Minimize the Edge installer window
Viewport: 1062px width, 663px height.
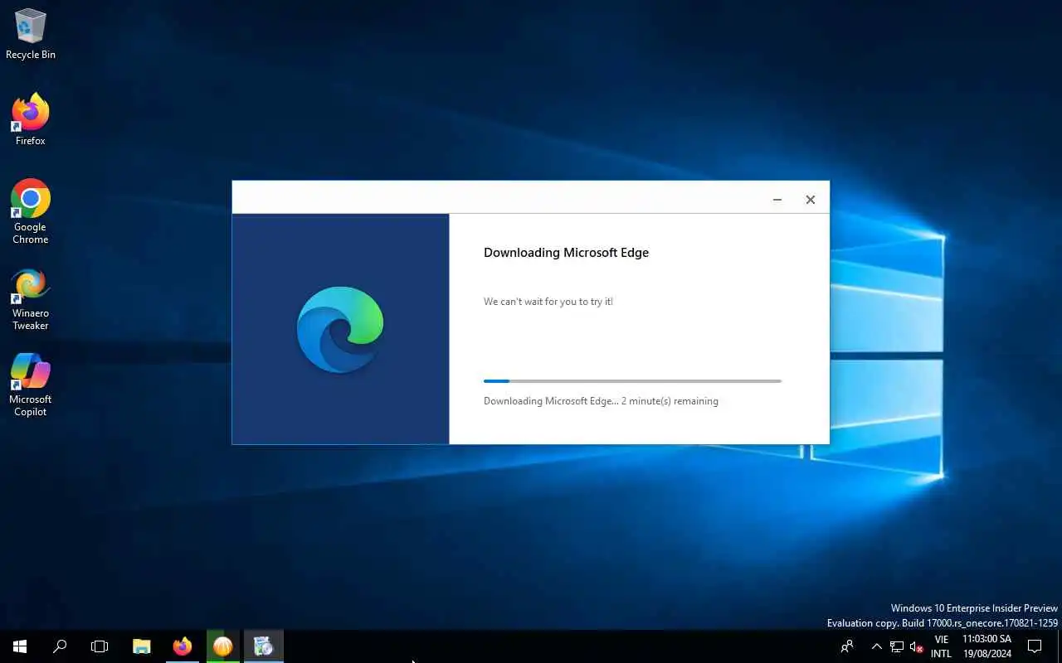point(777,200)
